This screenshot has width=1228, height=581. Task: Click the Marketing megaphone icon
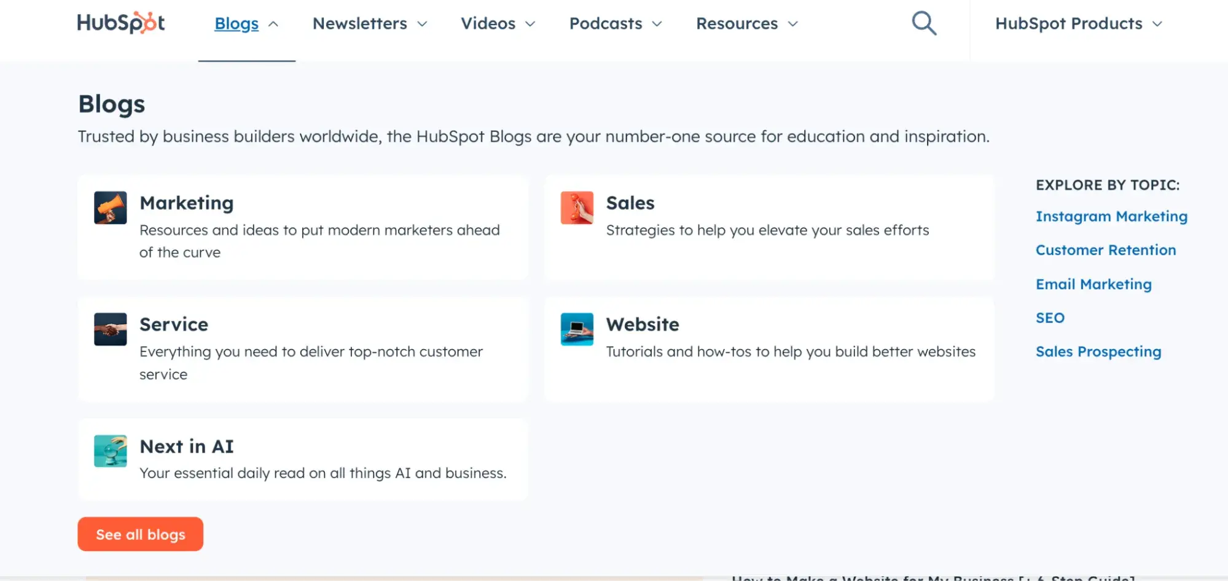[x=111, y=207]
